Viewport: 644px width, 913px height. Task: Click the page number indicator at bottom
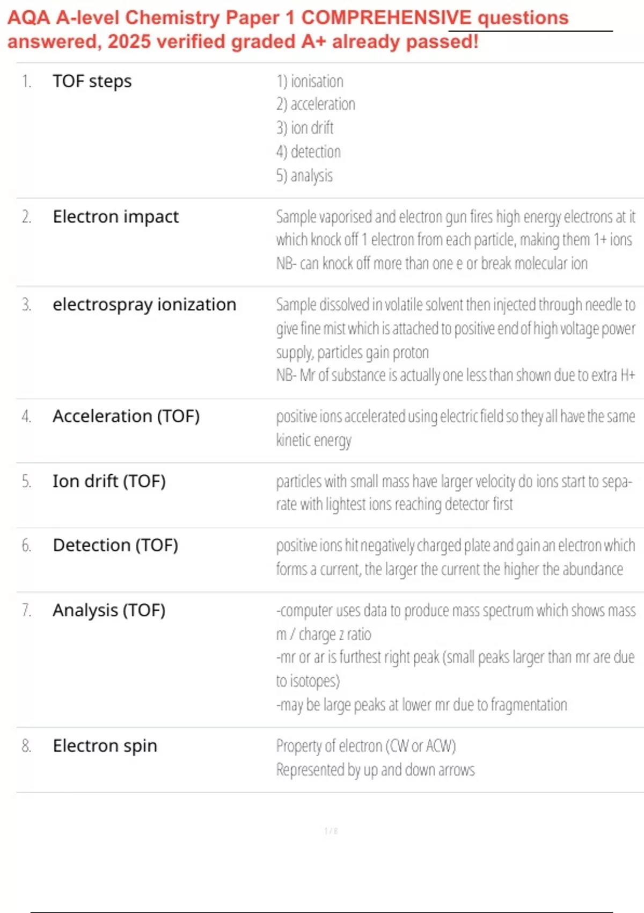coord(331,831)
